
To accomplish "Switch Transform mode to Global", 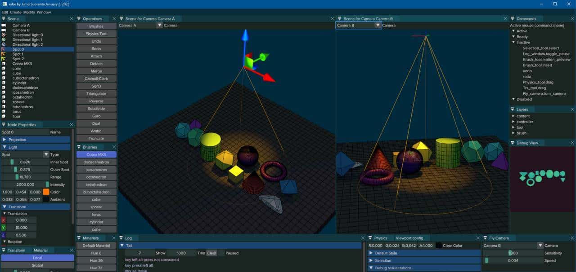I will click(38, 265).
